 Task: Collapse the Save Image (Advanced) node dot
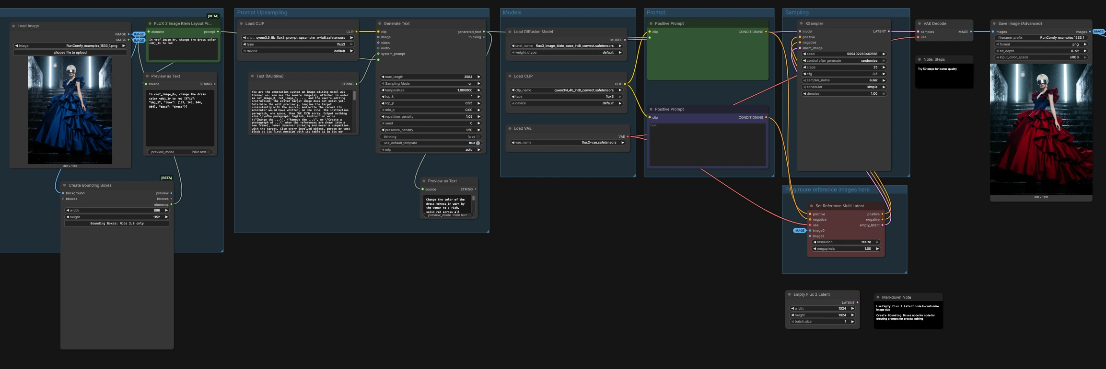click(x=994, y=23)
